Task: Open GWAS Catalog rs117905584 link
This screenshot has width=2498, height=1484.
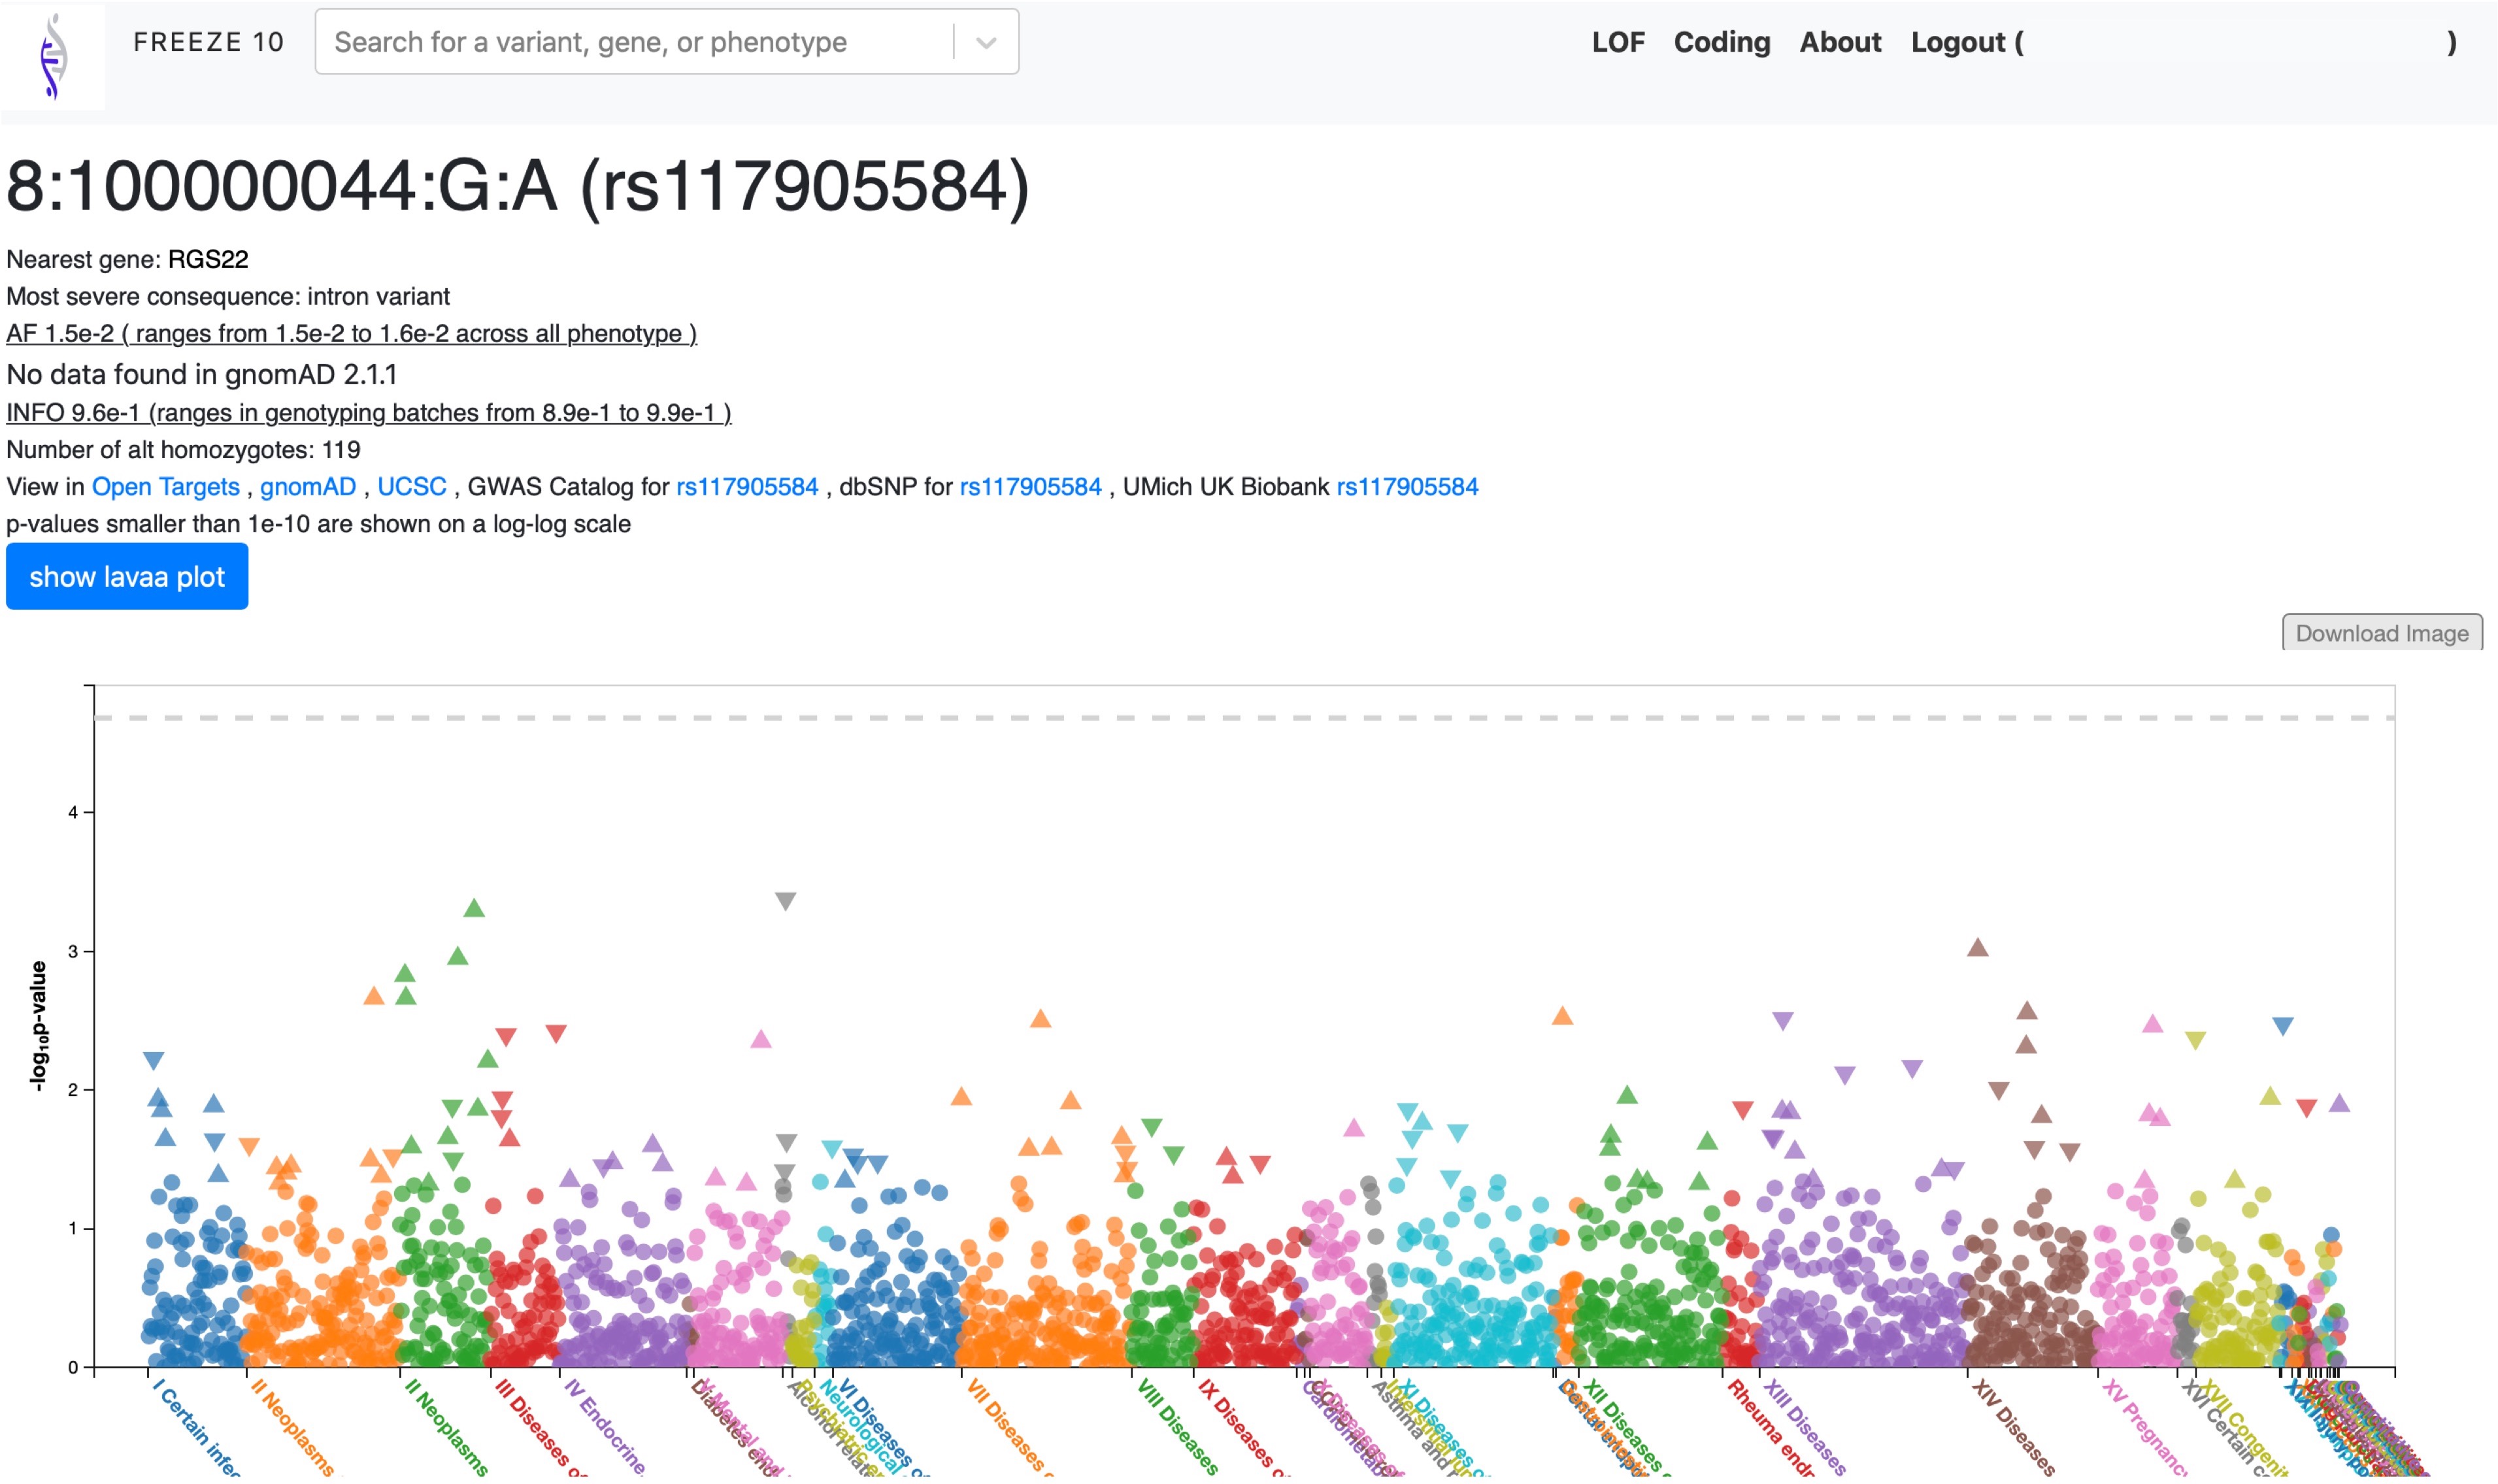Action: click(x=746, y=487)
